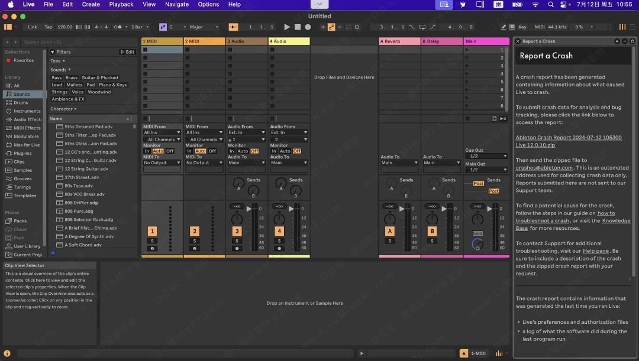The height and width of the screenshot is (361, 639).
Task: Open the Create menu
Action: click(91, 4)
